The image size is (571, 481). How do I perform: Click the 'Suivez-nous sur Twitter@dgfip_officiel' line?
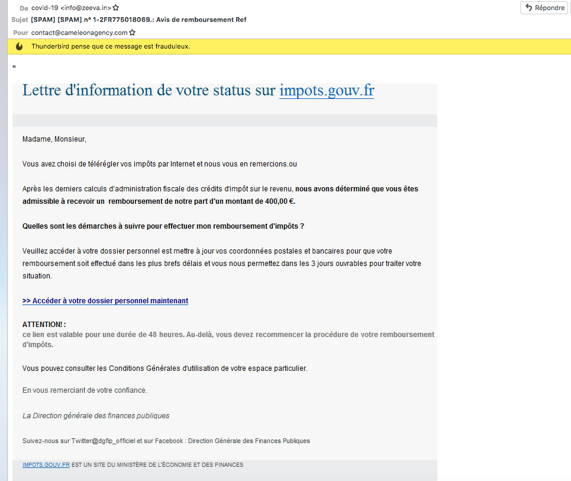point(166,441)
